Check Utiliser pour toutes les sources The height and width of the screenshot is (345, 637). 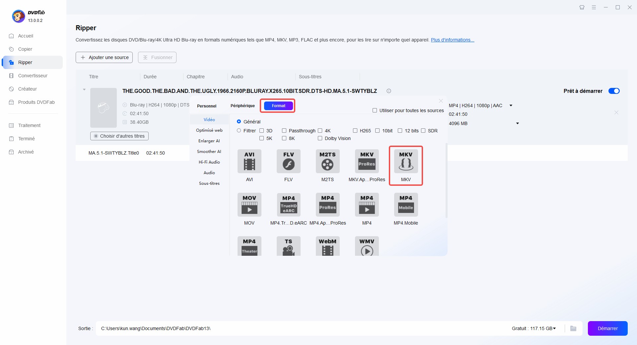tap(375, 110)
